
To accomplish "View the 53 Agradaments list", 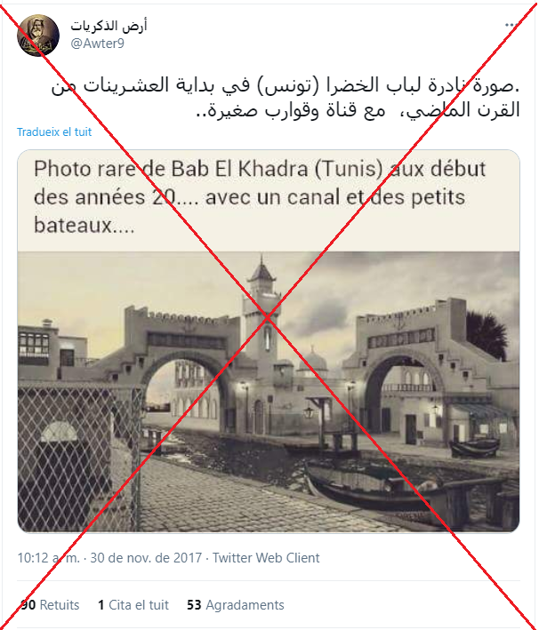I will coord(236,605).
